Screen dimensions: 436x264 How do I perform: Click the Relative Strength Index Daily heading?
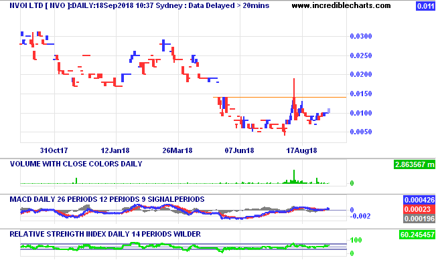tap(105, 234)
